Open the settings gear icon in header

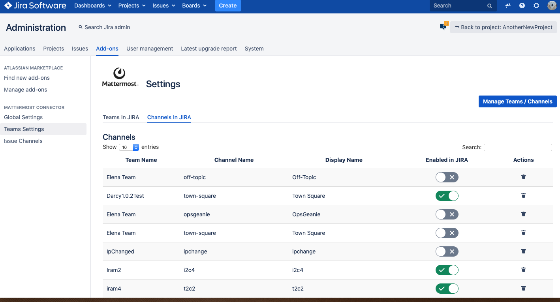(x=536, y=6)
